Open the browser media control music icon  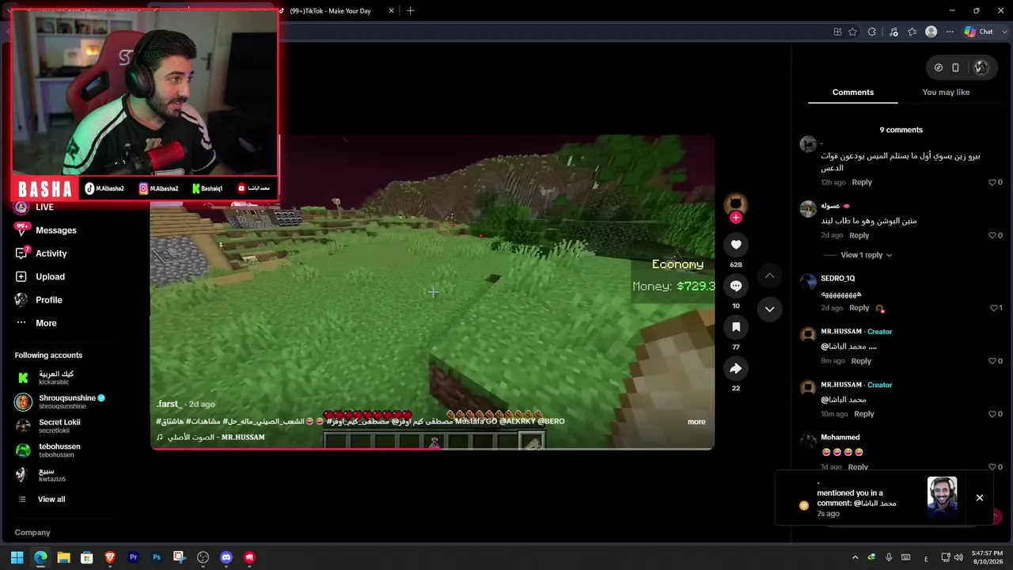pyautogui.click(x=893, y=32)
